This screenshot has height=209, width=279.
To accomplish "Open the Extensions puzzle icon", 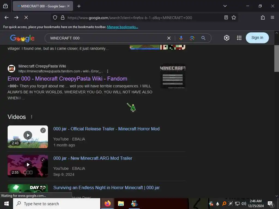I will tap(263, 17).
